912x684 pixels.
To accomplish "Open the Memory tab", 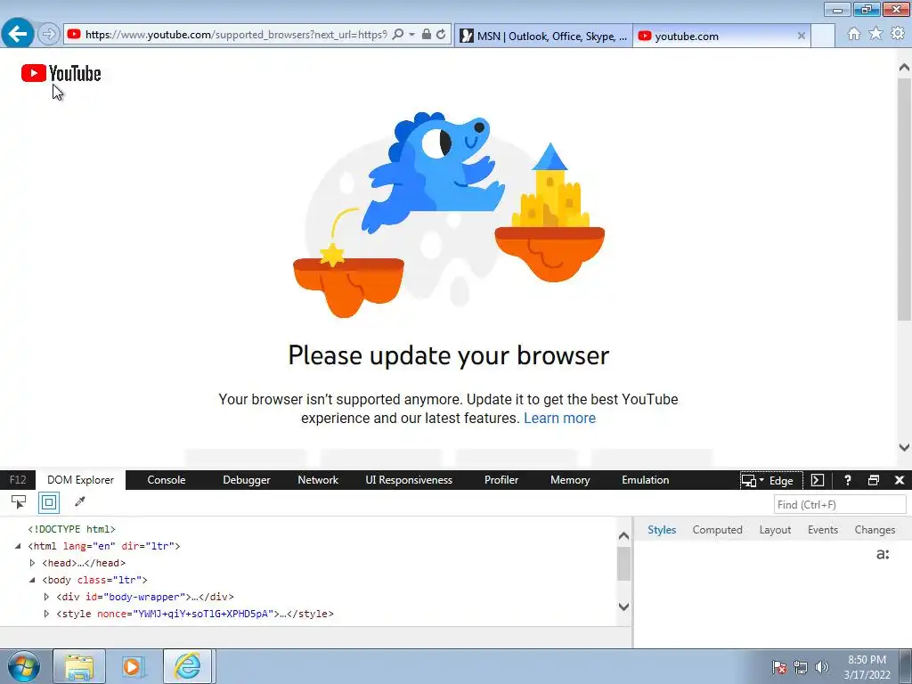I will [570, 480].
